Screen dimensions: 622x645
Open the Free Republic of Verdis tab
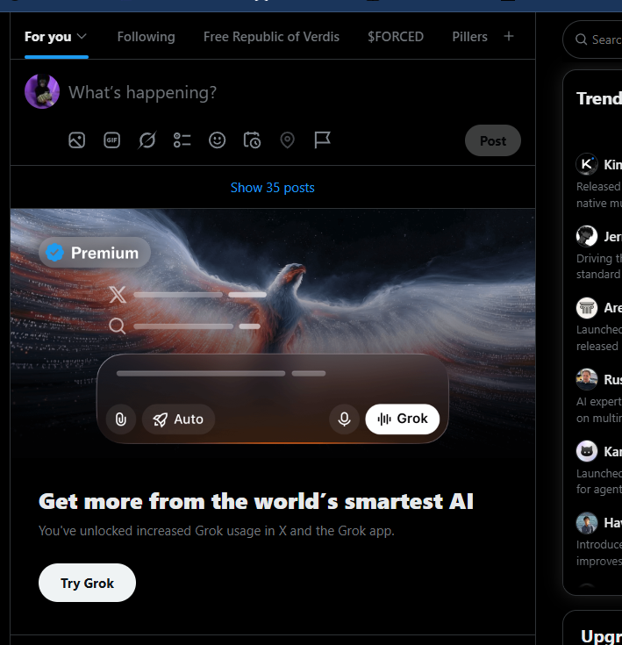271,37
